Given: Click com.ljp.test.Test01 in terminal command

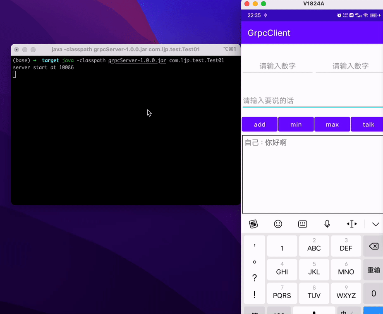Looking at the screenshot, I should pos(196,60).
